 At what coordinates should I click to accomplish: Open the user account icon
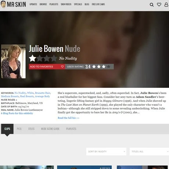pyautogui.click(x=166, y=4)
